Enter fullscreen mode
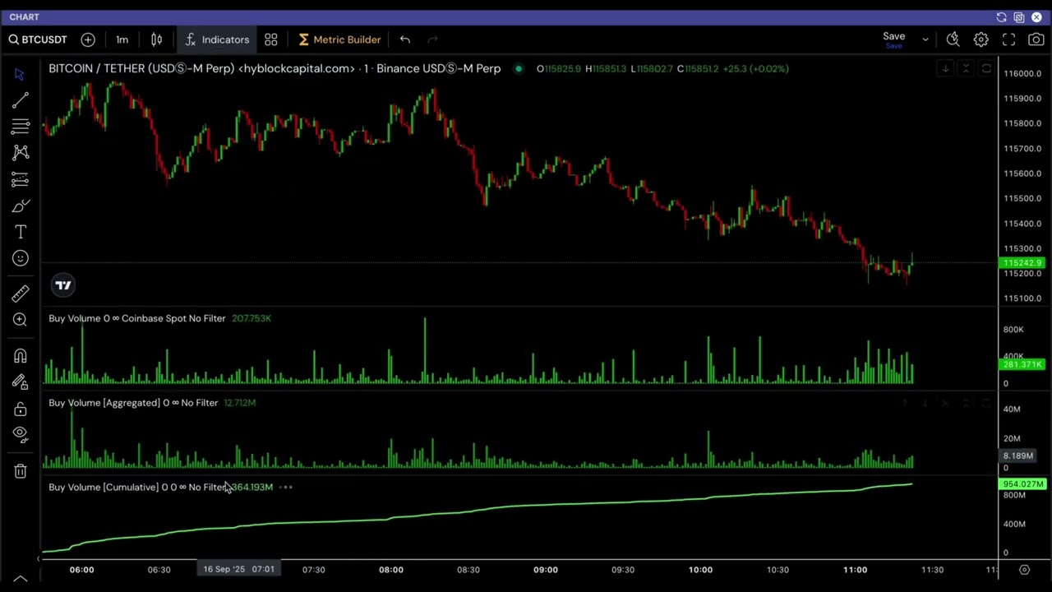The height and width of the screenshot is (592, 1052). point(1008,39)
